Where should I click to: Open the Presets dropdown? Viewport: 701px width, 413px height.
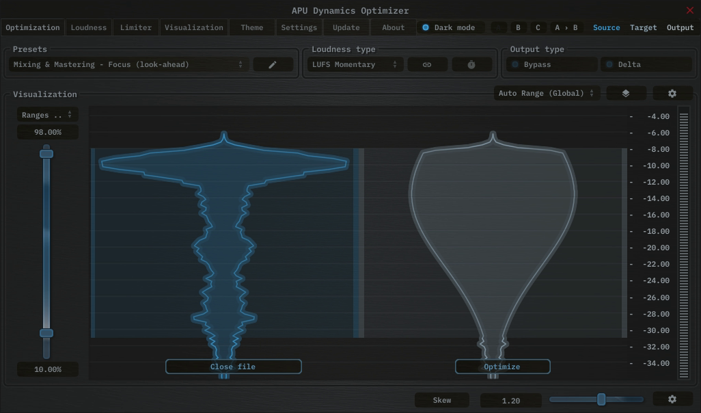[128, 64]
